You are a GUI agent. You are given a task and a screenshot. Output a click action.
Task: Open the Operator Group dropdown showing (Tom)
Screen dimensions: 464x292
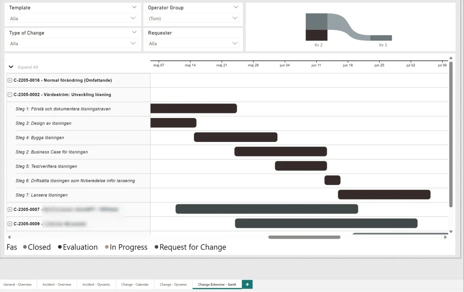(x=193, y=19)
